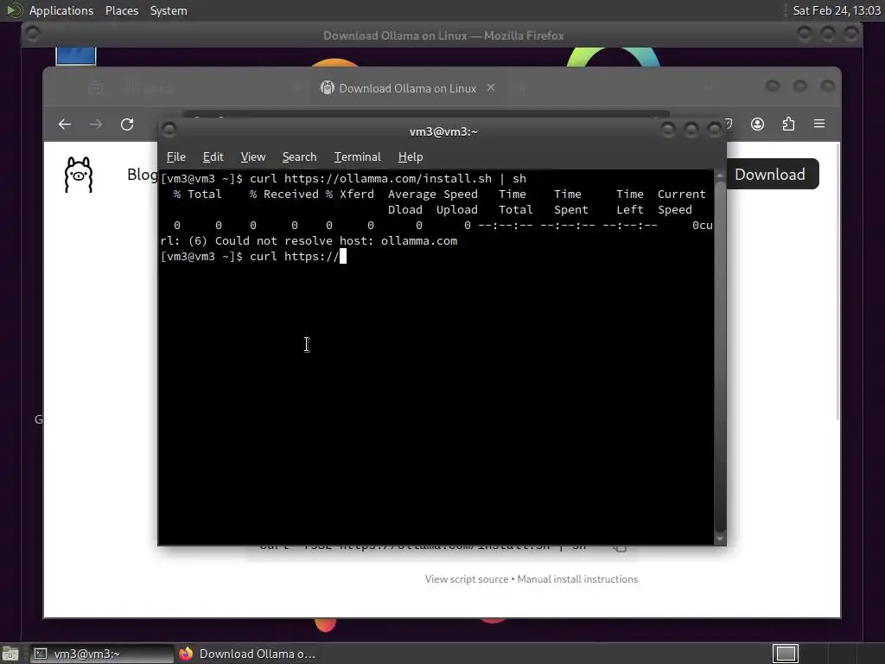Screen dimensions: 885x664
Task: Click terminal scrollbar down arrow
Action: (x=720, y=539)
